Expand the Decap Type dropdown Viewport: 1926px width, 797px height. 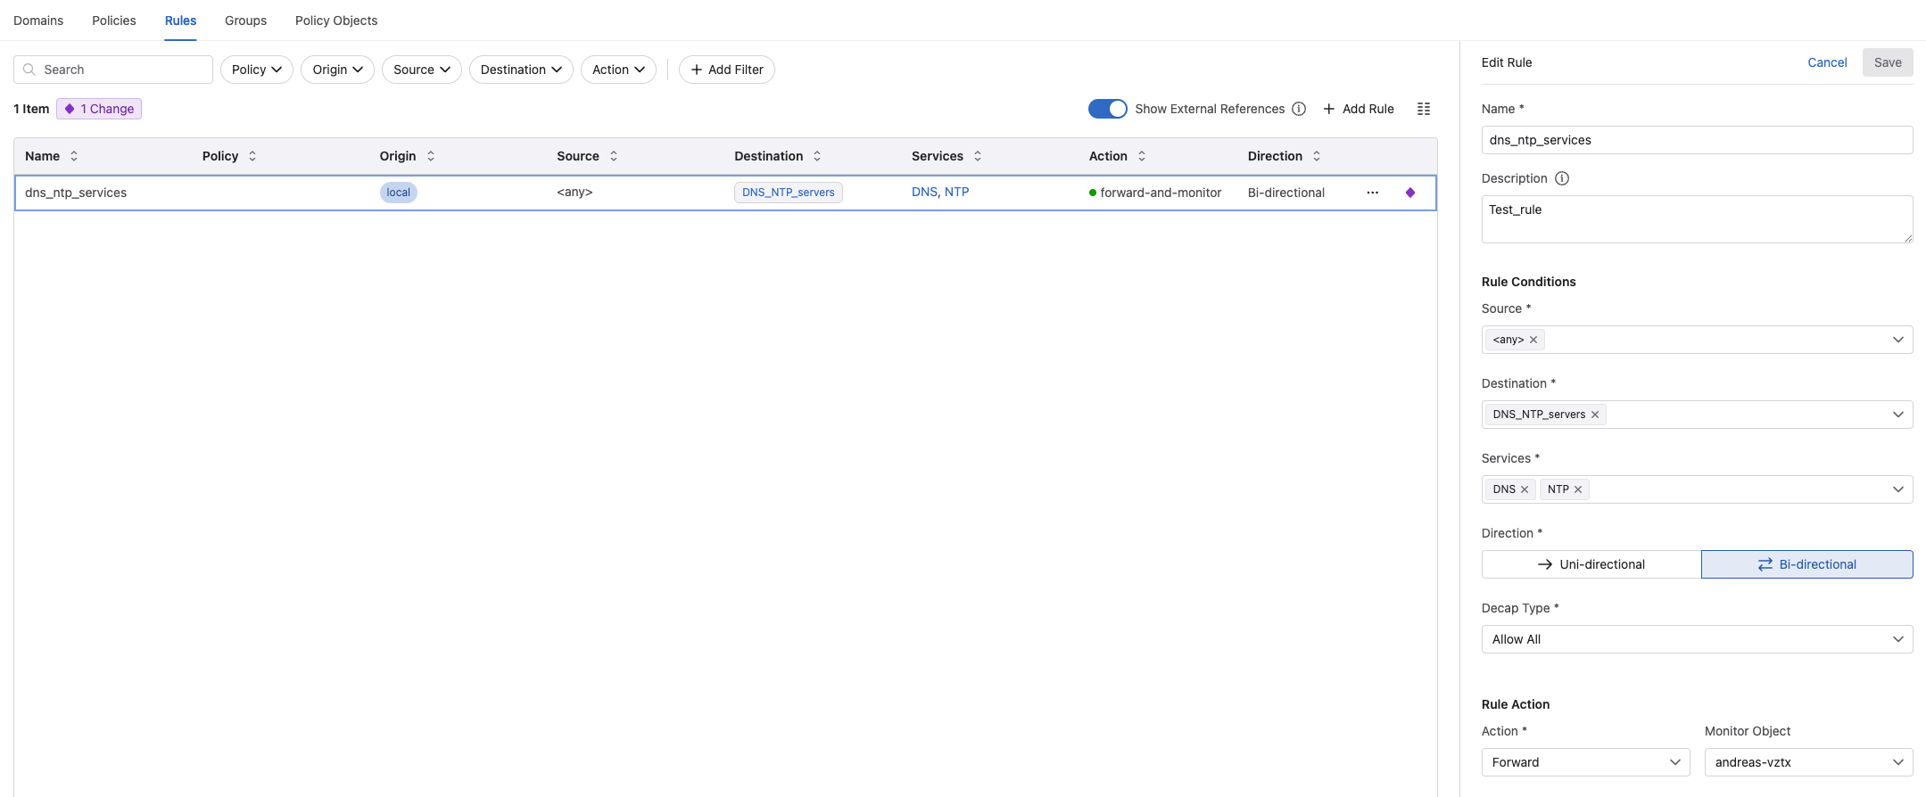coord(1697,639)
